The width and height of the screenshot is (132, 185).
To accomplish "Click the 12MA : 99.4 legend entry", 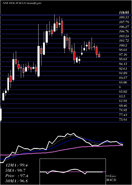I will [17, 165].
